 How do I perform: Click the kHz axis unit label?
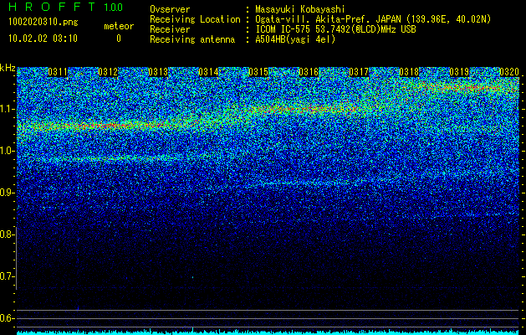pos(8,68)
